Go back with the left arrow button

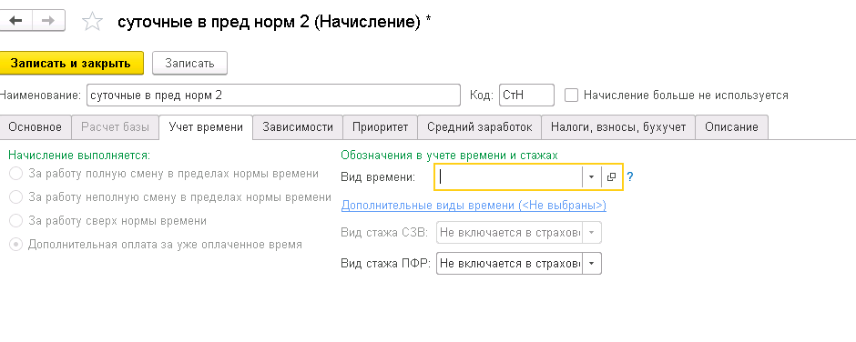coord(15,21)
